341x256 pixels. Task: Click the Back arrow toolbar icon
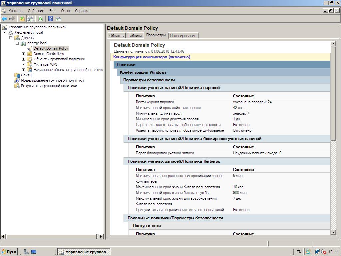coord(4,19)
